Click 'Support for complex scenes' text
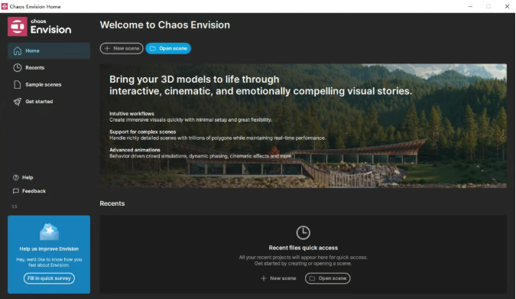516x299 pixels. 142,132
